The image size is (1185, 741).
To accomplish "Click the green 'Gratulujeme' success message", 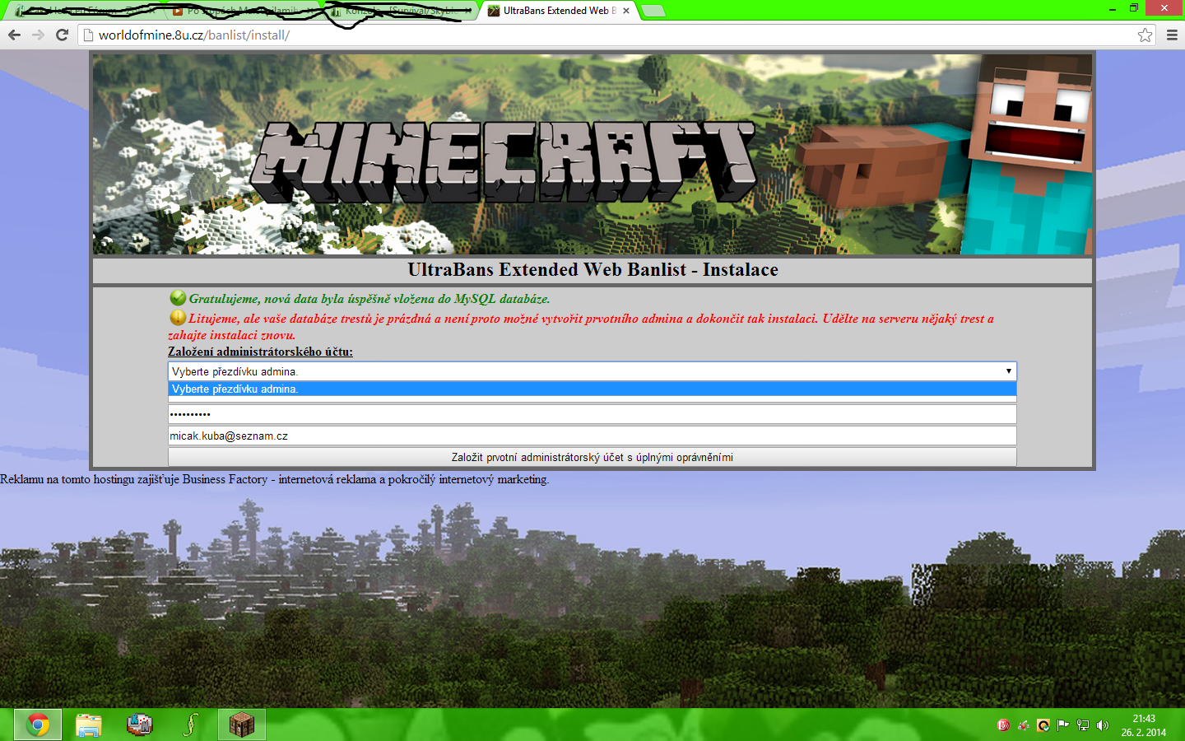I will click(369, 299).
